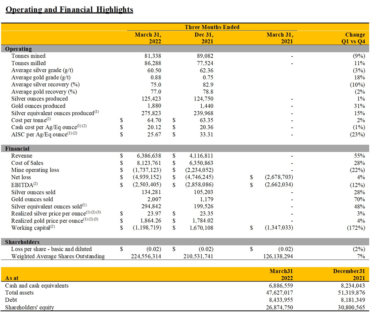The width and height of the screenshot is (381, 322).
Task: Click cash value 6,886,559
Action: coord(281,286)
